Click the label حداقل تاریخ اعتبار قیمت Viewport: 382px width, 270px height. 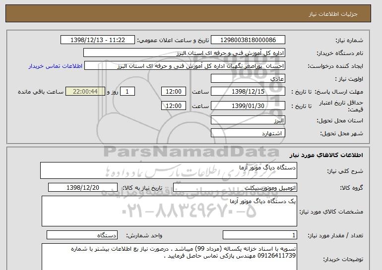pos(341,106)
